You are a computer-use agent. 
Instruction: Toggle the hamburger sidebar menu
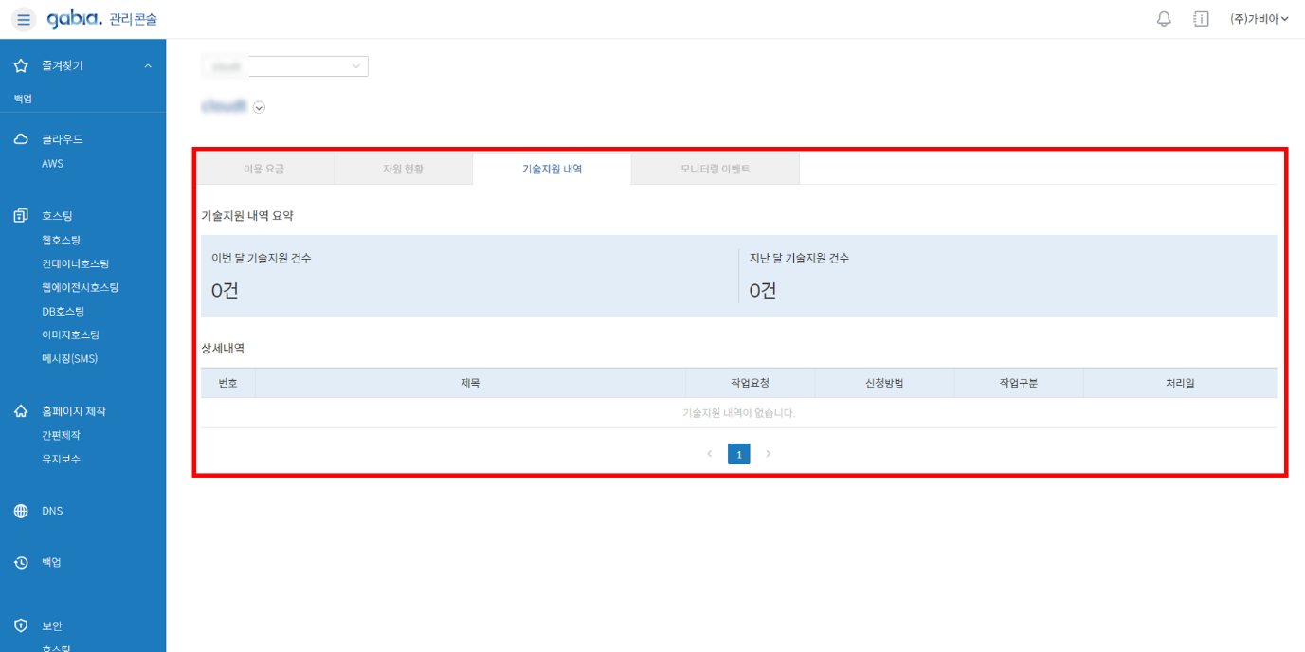pos(24,19)
